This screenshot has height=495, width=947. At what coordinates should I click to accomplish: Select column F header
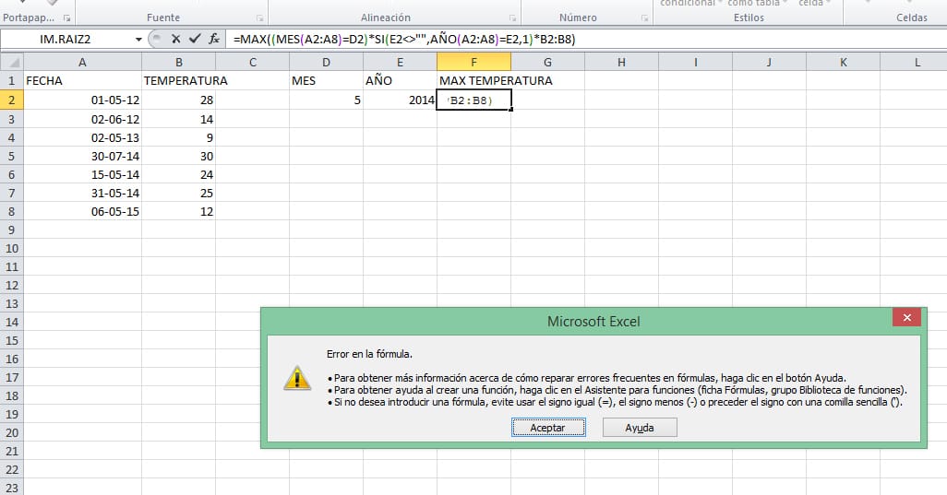473,62
